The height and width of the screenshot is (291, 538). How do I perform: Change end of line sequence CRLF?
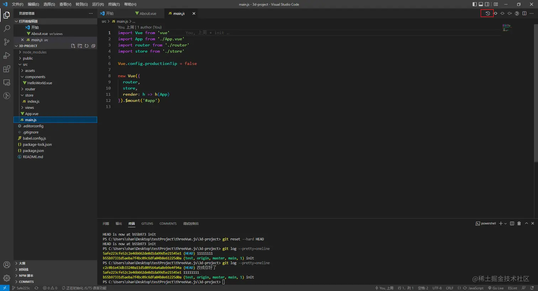(x=449, y=288)
